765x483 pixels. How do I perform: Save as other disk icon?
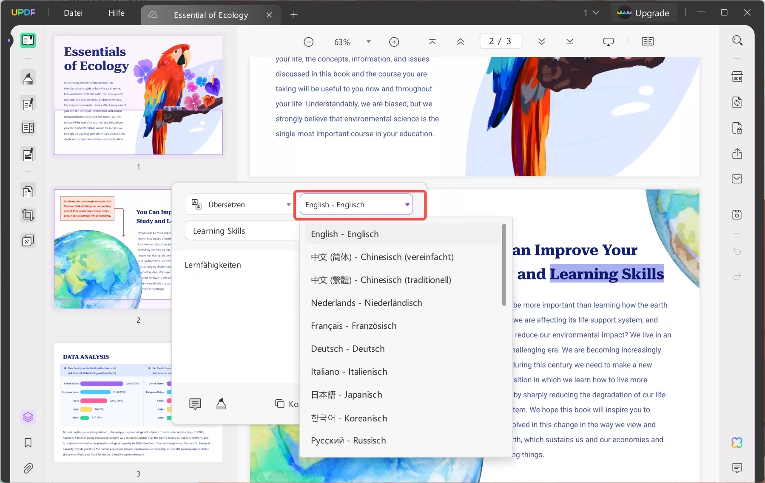coord(737,215)
